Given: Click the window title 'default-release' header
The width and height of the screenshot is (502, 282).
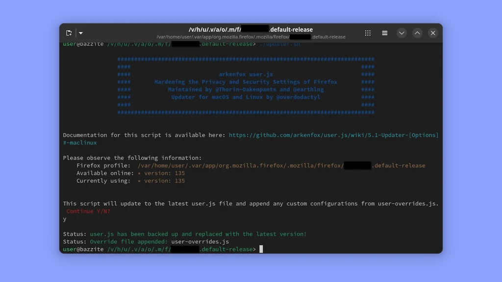Looking at the screenshot, I should pyautogui.click(x=251, y=29).
